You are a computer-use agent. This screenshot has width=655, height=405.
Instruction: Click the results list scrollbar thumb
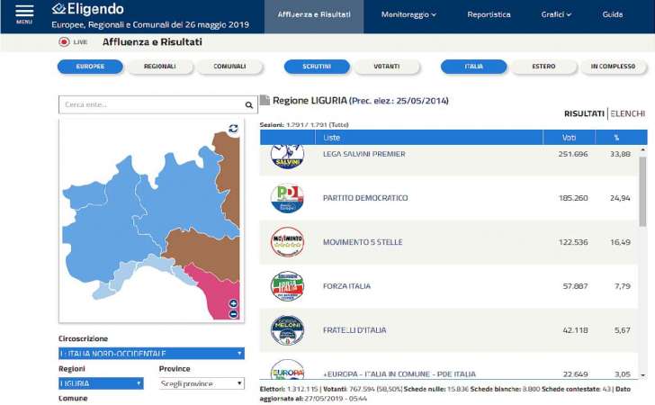(x=642, y=192)
